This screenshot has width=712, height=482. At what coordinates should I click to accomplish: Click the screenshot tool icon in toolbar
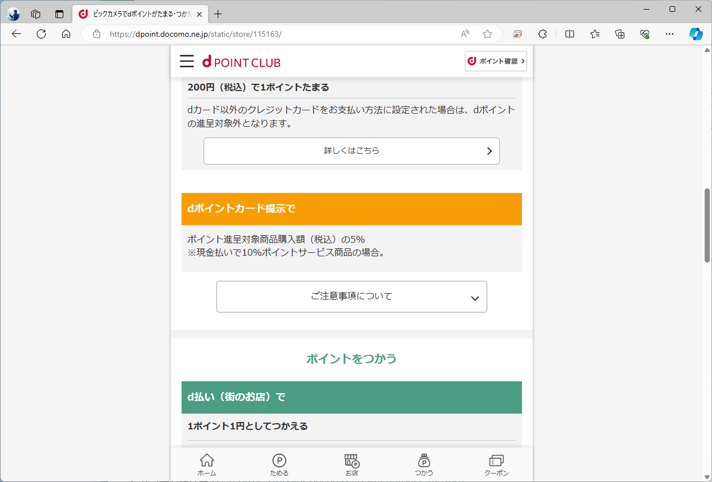click(517, 34)
